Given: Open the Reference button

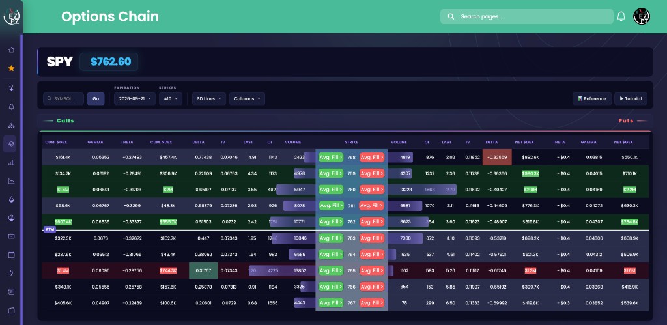Looking at the screenshot, I should [x=592, y=99].
